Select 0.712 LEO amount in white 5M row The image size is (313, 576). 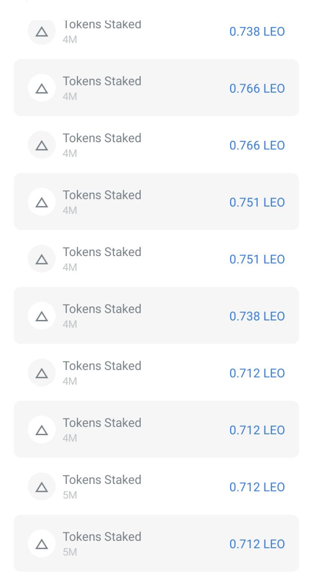[x=257, y=487]
